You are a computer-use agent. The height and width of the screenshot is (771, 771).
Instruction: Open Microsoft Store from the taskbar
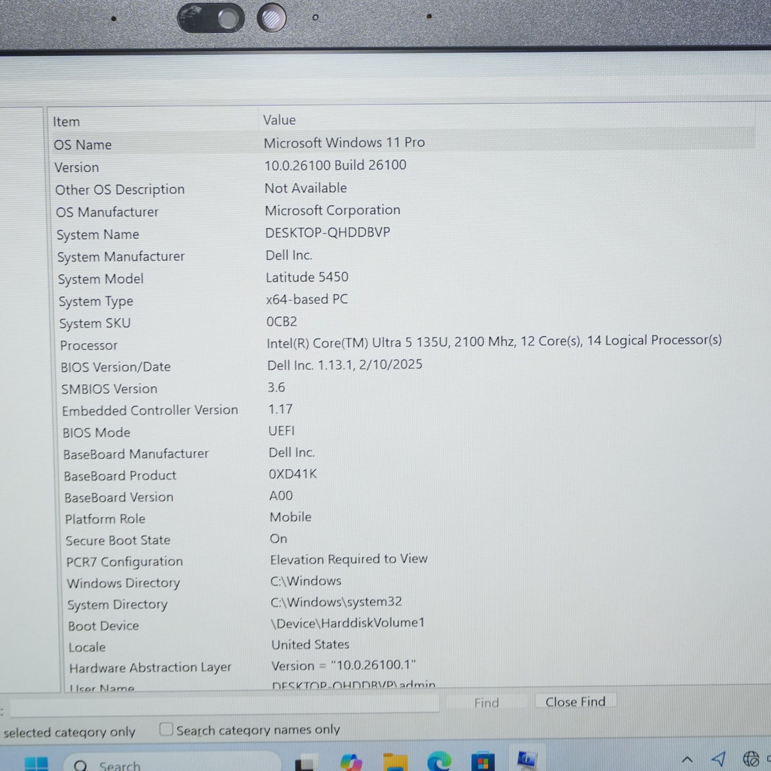click(483, 762)
